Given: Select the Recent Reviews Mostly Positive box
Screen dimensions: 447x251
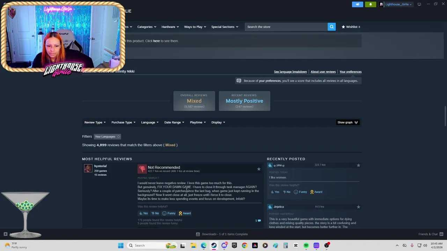Looking at the screenshot, I should [244, 101].
